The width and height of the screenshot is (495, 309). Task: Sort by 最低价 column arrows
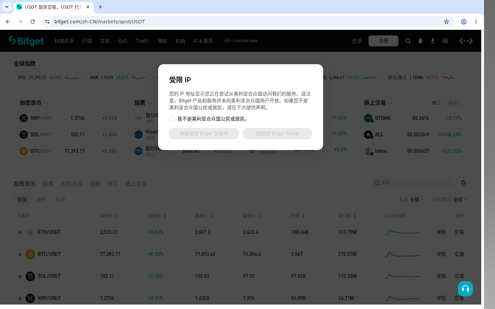pos(260,216)
